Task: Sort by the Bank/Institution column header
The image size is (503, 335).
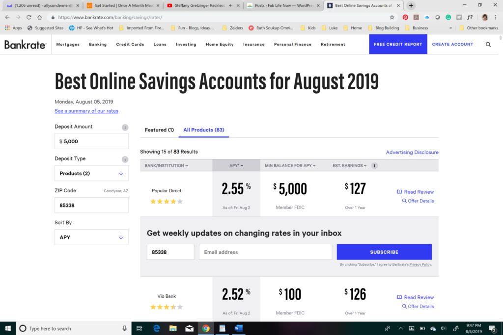Action: pos(166,166)
